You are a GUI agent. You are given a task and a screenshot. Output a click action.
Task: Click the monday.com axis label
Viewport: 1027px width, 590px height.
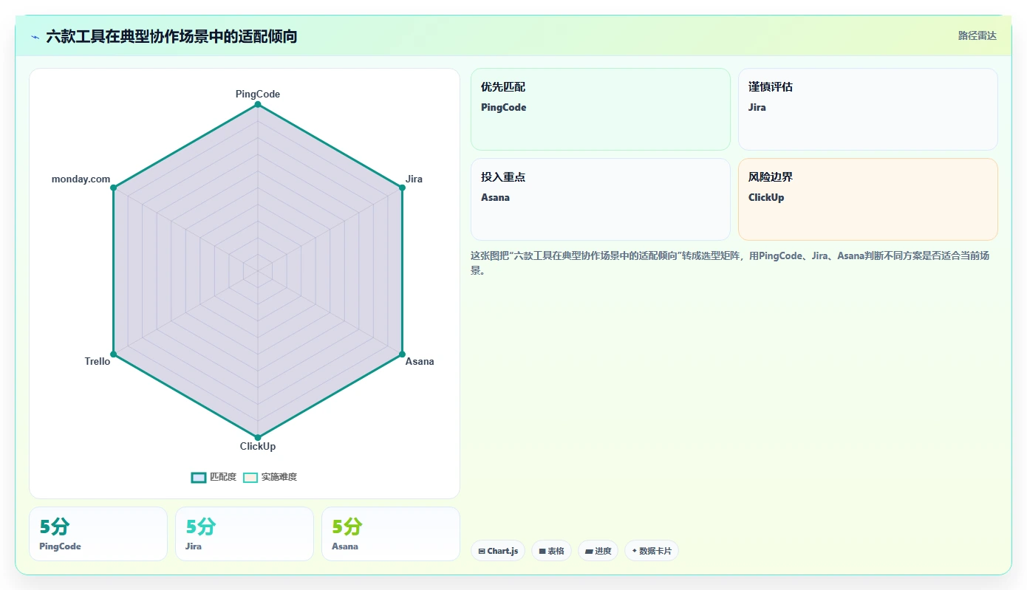(81, 179)
